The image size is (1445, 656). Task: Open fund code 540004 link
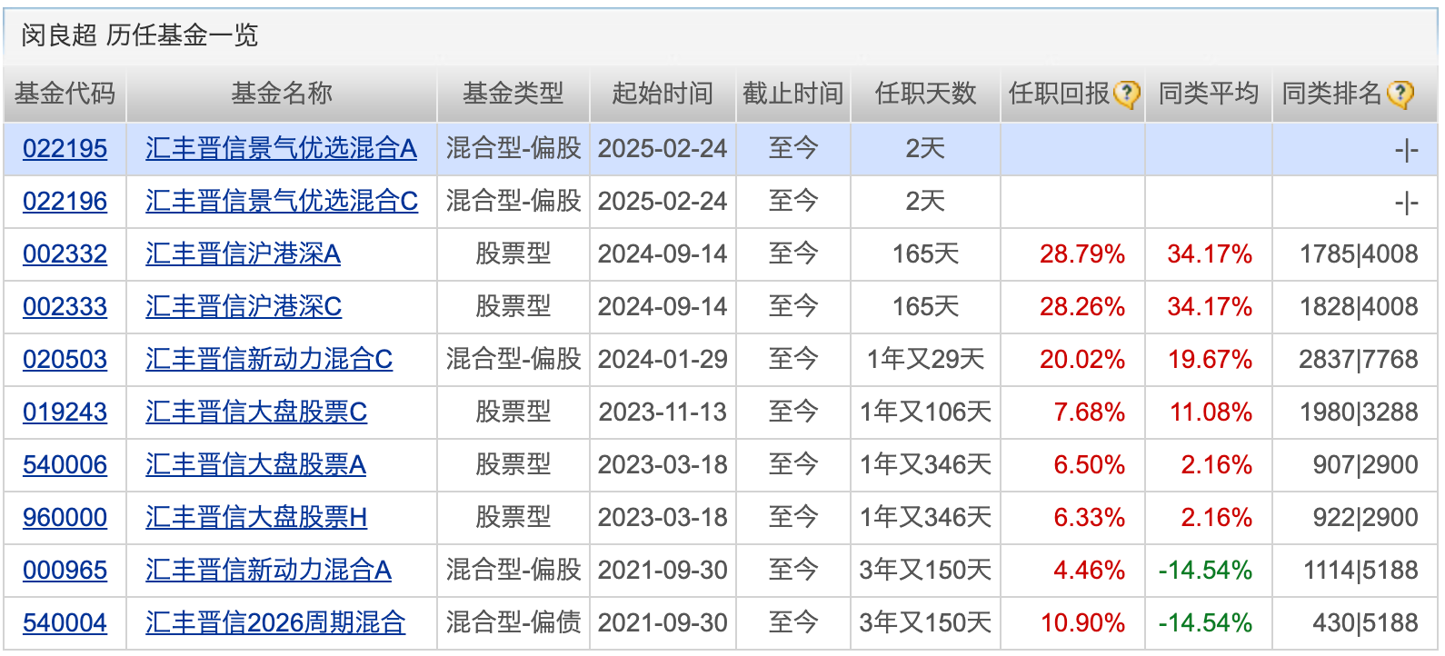65,623
